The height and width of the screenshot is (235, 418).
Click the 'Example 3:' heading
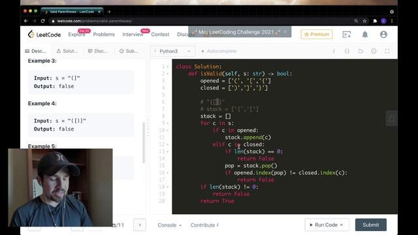pos(42,61)
